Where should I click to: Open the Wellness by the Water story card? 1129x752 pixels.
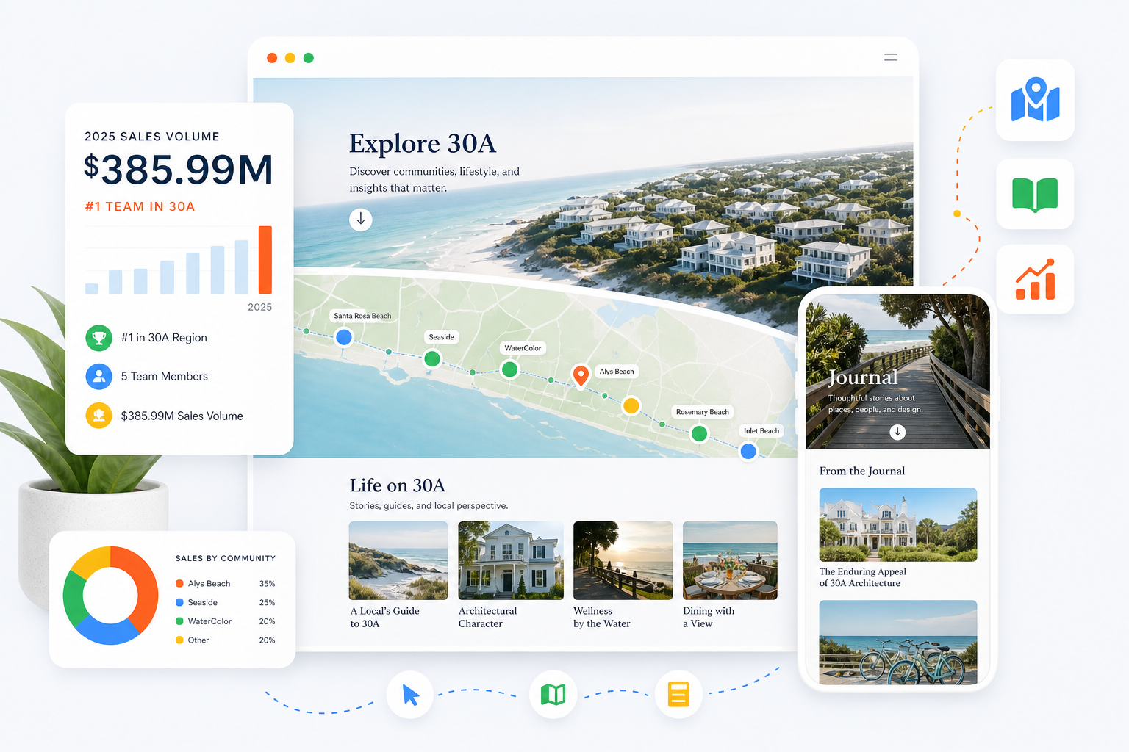(x=623, y=575)
